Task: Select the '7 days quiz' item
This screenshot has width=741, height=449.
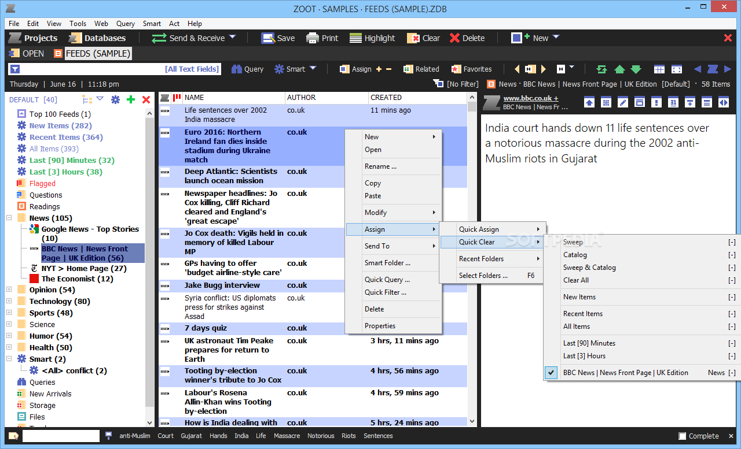Action: [206, 328]
